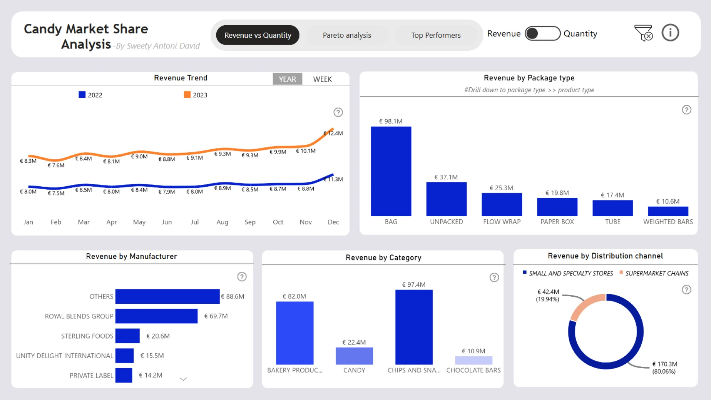Select the STERLING FOODS bar
Screen dimensions: 711x400
(x=127, y=336)
